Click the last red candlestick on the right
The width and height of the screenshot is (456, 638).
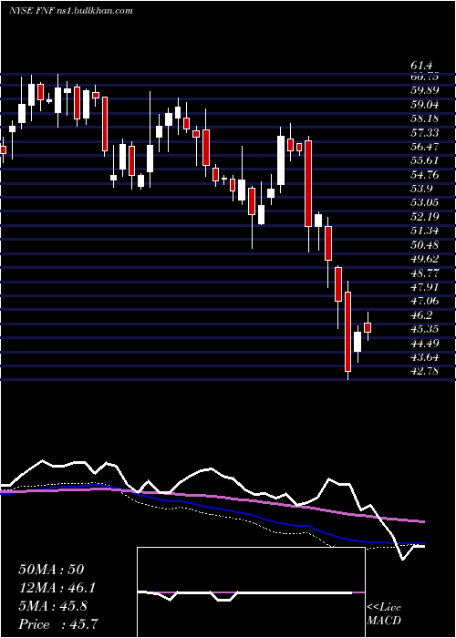(x=368, y=327)
